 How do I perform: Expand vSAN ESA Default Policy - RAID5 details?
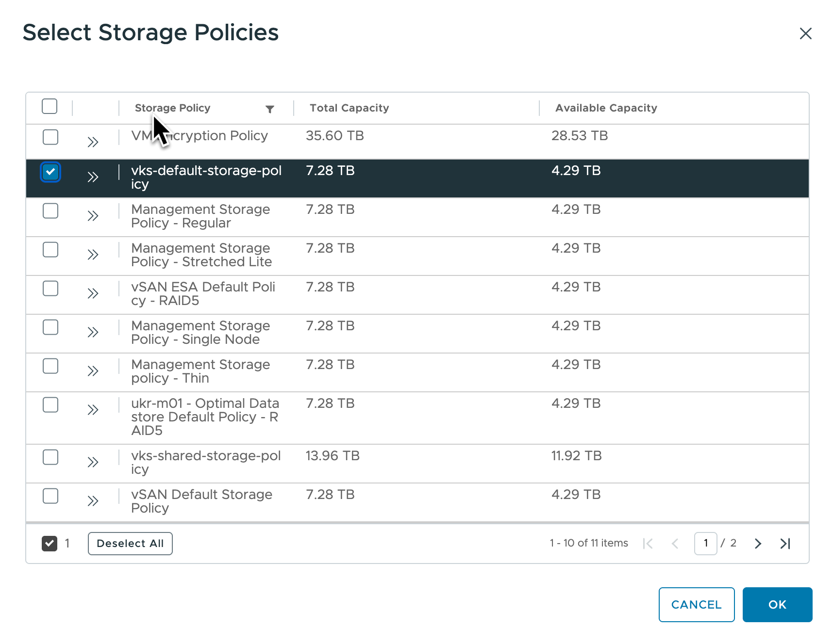[93, 293]
